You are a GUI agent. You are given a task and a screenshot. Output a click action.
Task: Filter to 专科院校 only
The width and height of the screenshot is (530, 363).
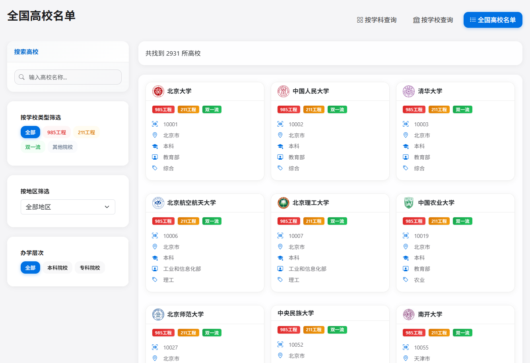[x=90, y=268]
